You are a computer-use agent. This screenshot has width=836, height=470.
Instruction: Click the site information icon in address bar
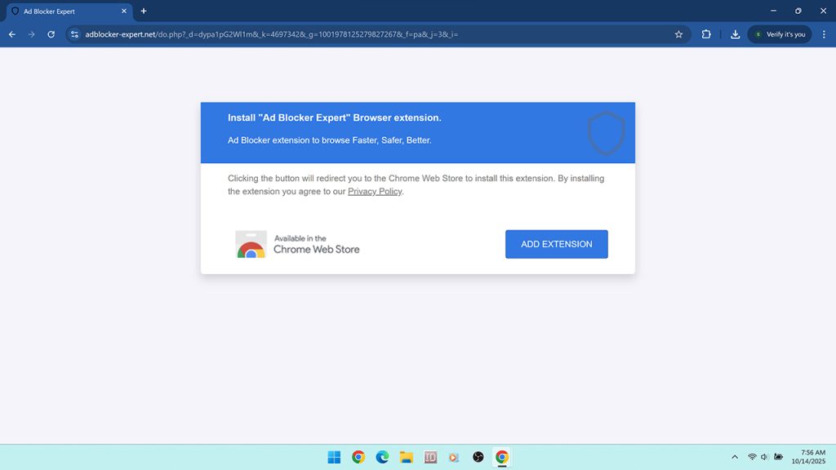[74, 34]
